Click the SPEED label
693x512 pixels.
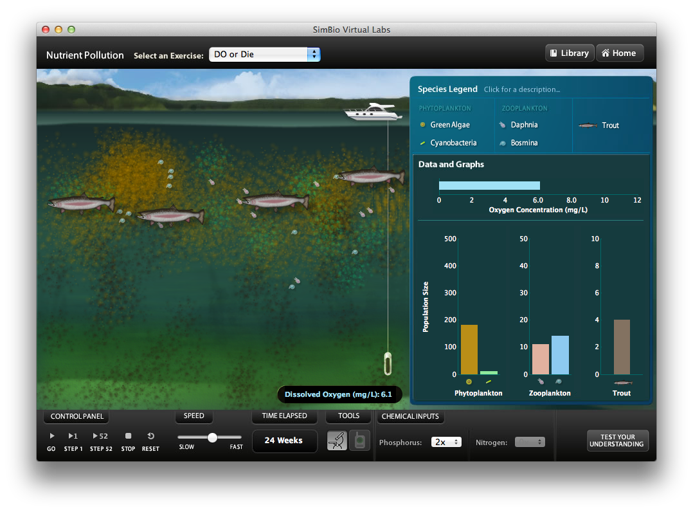[194, 416]
